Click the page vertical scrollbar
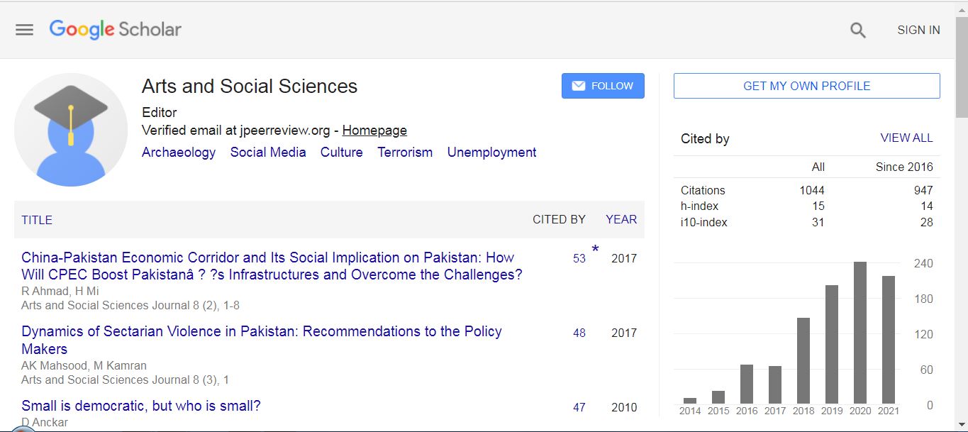The width and height of the screenshot is (968, 432). pos(962,213)
